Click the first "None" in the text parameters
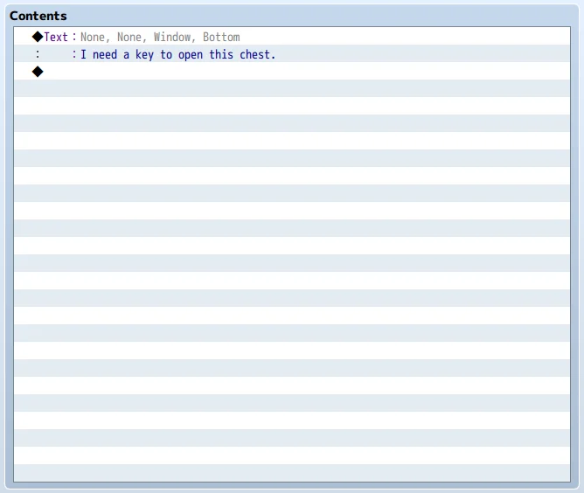The width and height of the screenshot is (584, 493). click(92, 37)
